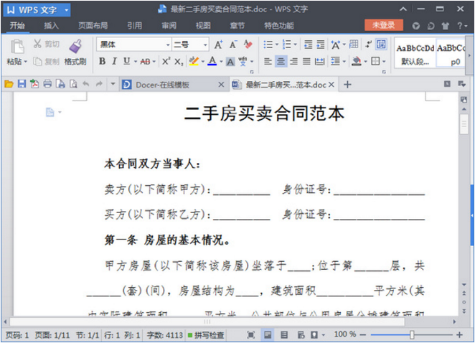This screenshot has width=475, height=343.
Task: Clear formatting with the eraser icon
Action: (x=248, y=44)
